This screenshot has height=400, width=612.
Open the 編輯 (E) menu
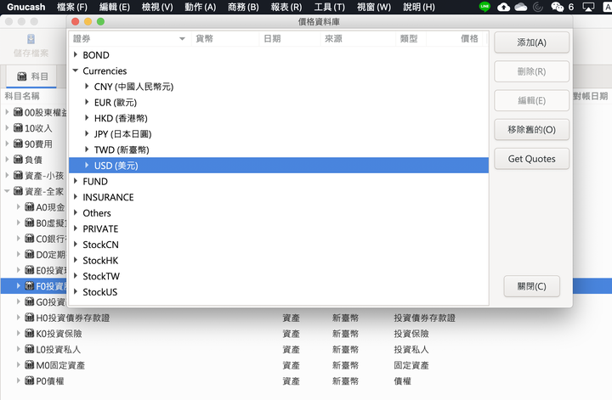pyautogui.click(x=115, y=7)
